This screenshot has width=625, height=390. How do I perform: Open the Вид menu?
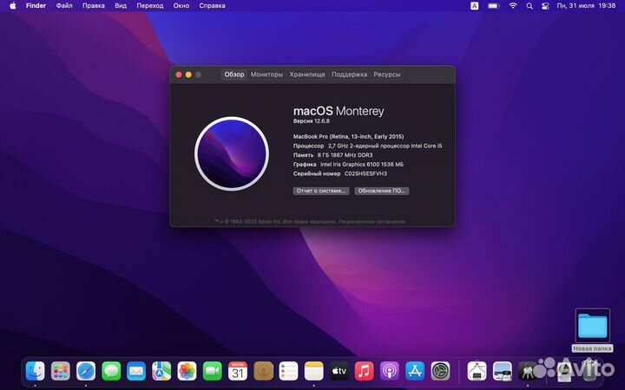pyautogui.click(x=121, y=5)
